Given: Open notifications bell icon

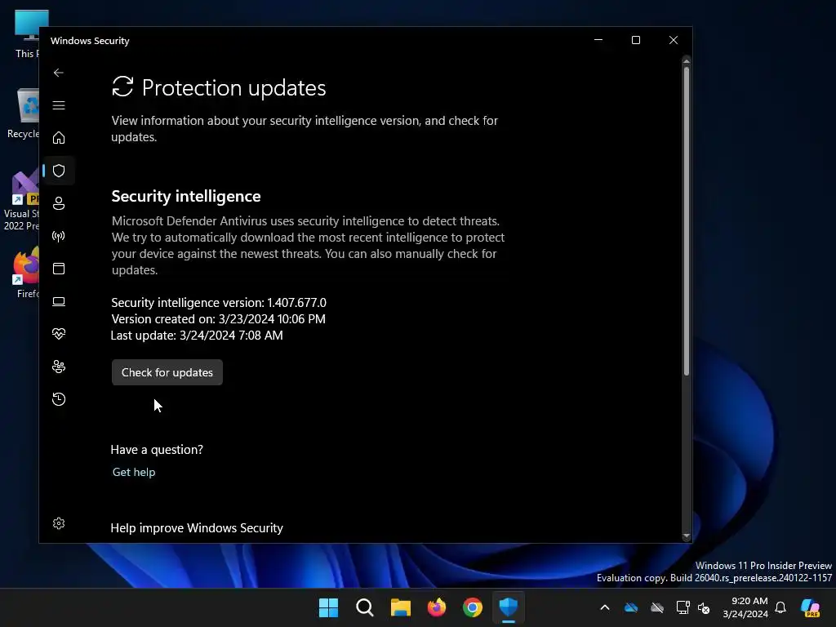Looking at the screenshot, I should click(780, 607).
